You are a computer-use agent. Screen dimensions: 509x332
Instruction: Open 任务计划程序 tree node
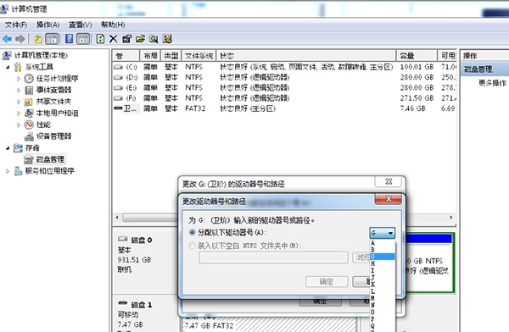(x=57, y=79)
